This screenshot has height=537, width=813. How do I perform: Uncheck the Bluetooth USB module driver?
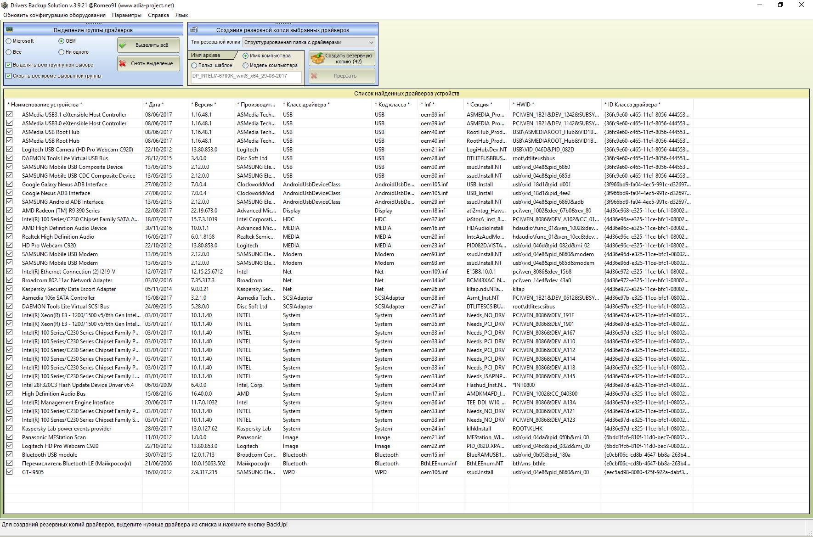click(9, 454)
